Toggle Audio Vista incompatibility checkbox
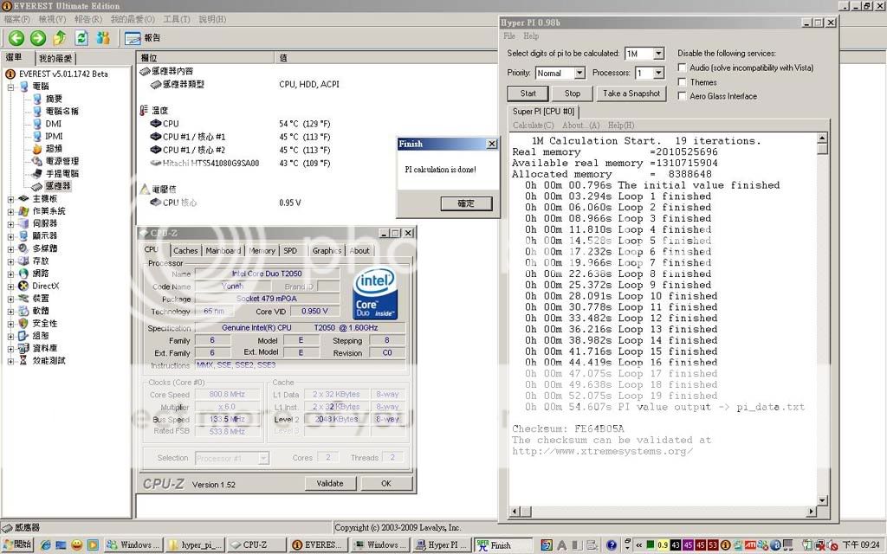 click(x=683, y=68)
